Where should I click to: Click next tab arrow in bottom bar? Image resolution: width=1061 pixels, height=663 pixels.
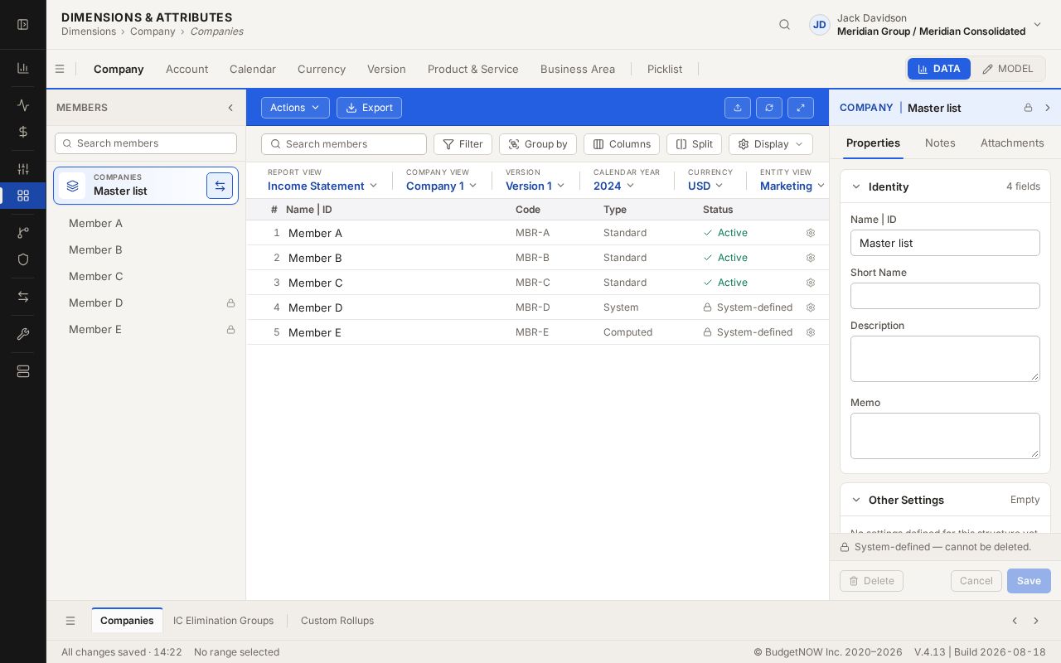[1036, 621]
